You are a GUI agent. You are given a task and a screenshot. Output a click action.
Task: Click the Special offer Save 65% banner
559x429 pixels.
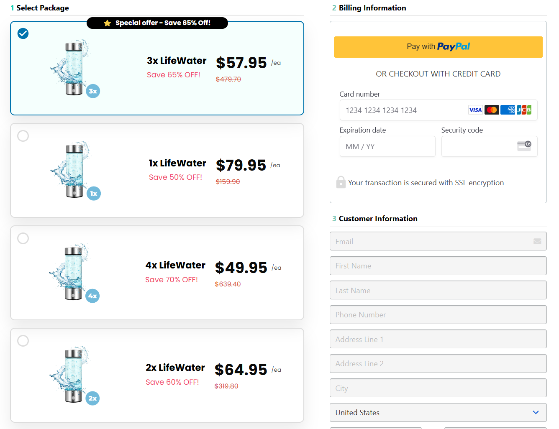pos(157,23)
